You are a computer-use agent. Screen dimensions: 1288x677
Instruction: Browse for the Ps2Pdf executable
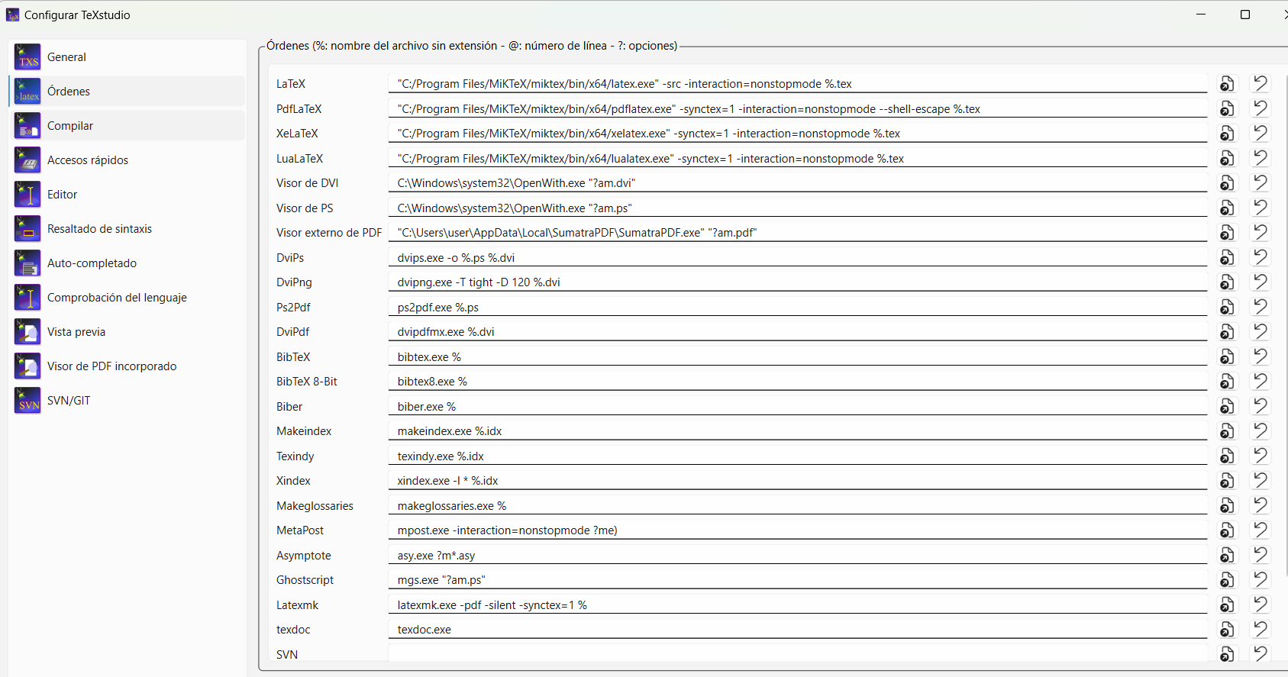1227,307
